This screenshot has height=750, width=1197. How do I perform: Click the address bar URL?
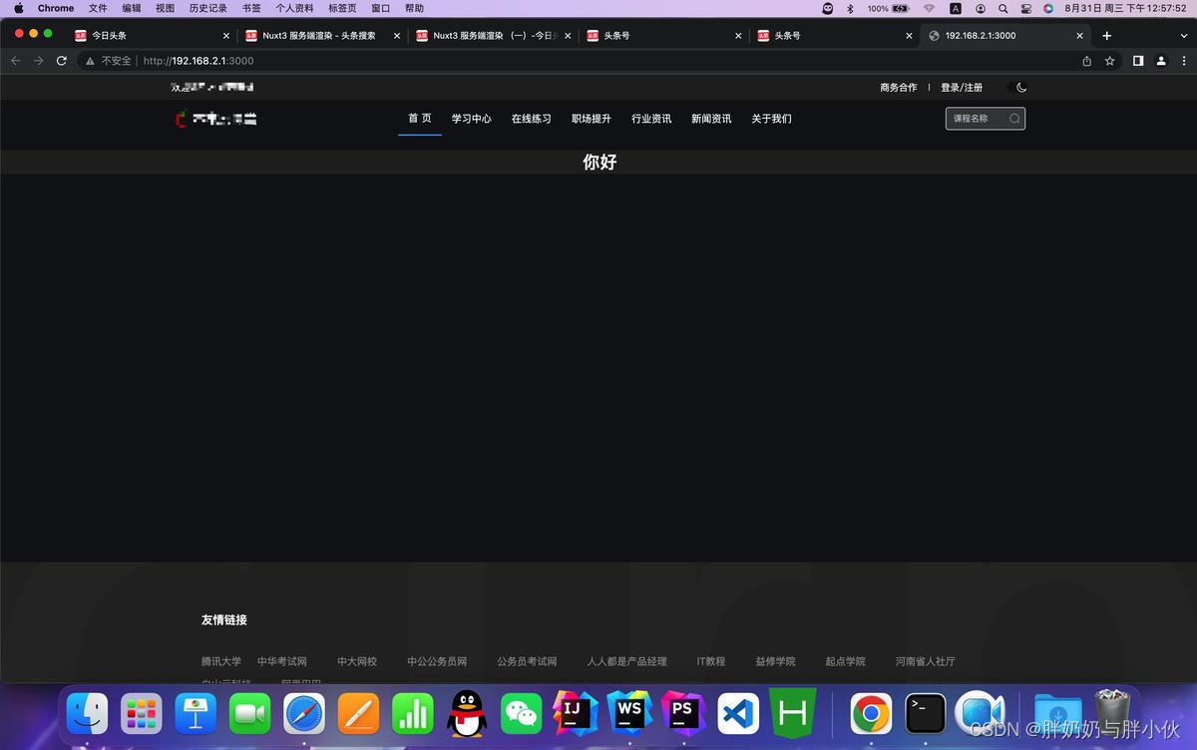point(199,61)
